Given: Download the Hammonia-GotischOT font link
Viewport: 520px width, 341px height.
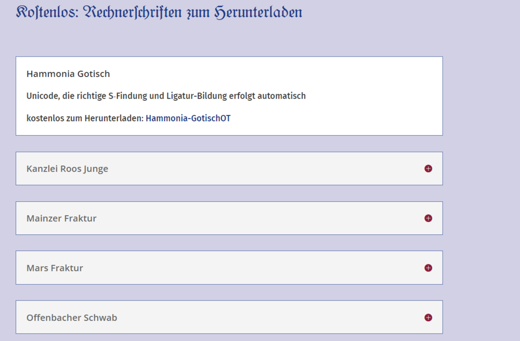Looking at the screenshot, I should pyautogui.click(x=188, y=119).
